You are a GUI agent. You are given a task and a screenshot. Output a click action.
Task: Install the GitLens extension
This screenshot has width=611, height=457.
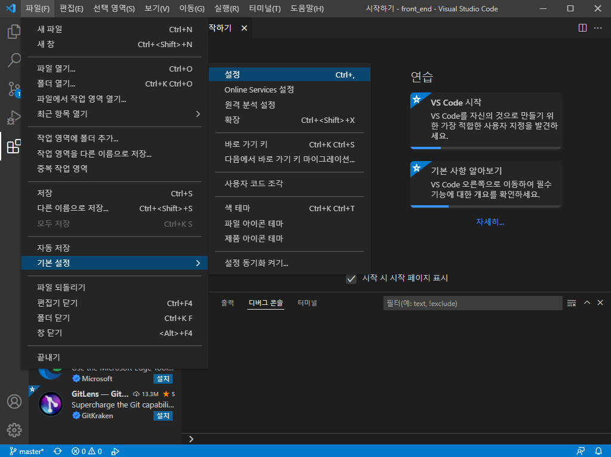coord(163,416)
